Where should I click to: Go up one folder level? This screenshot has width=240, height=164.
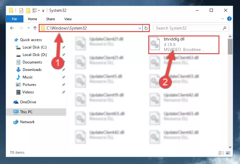coord(35,28)
